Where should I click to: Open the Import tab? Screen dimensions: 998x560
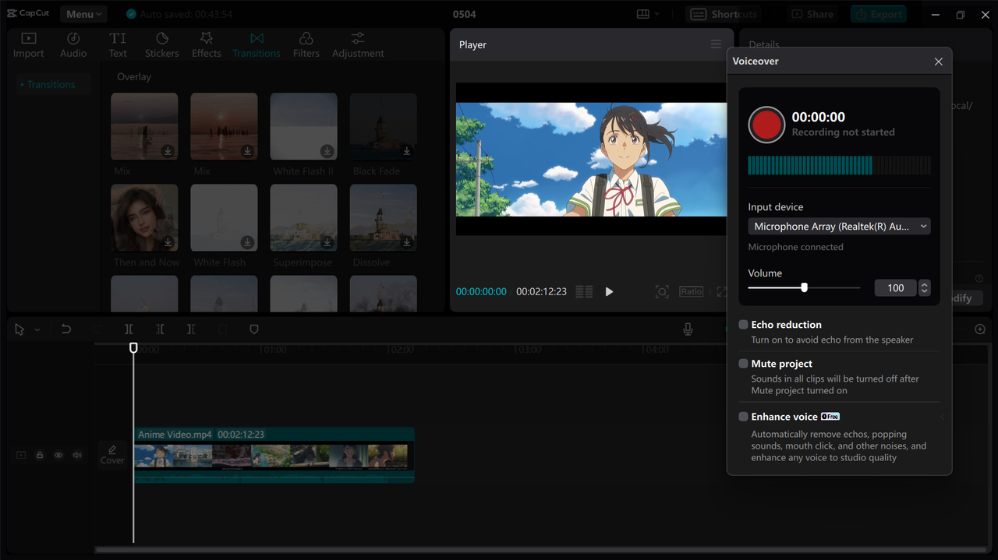click(28, 45)
